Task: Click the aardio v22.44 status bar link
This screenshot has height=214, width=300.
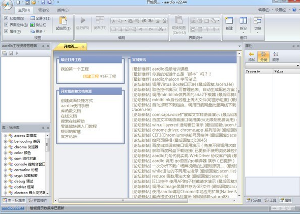Action: coord(13,208)
